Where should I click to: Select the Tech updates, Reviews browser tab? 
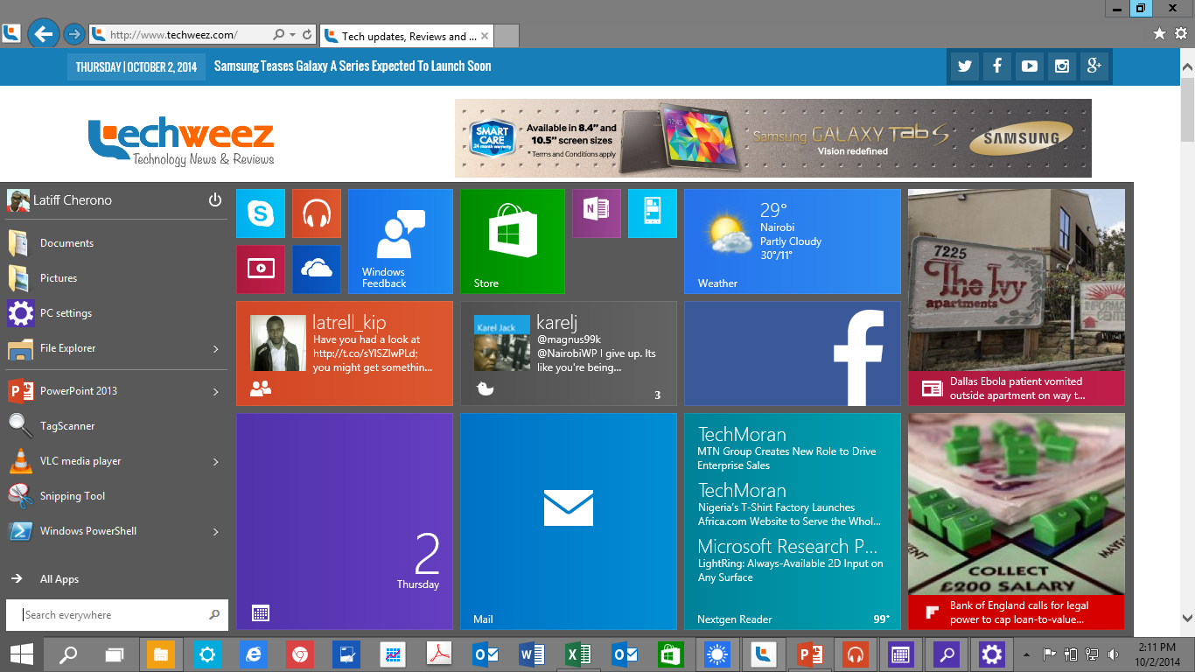pyautogui.click(x=407, y=36)
